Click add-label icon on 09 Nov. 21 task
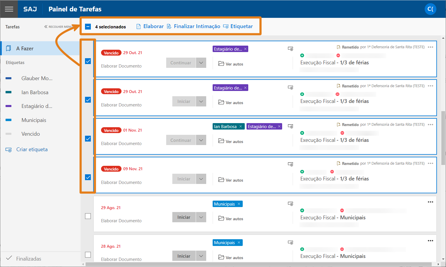 point(291,164)
